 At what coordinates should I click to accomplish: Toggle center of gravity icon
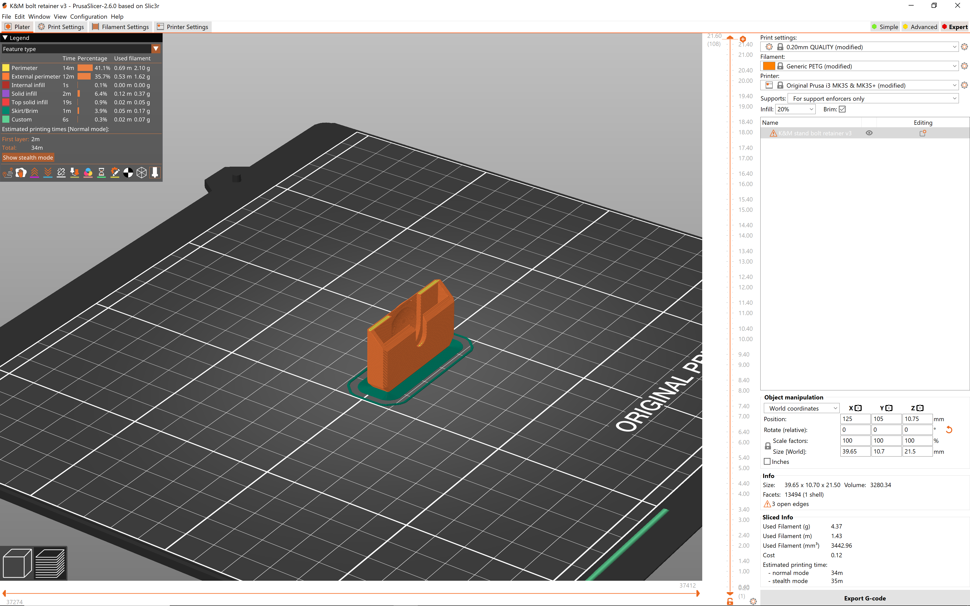tap(128, 173)
